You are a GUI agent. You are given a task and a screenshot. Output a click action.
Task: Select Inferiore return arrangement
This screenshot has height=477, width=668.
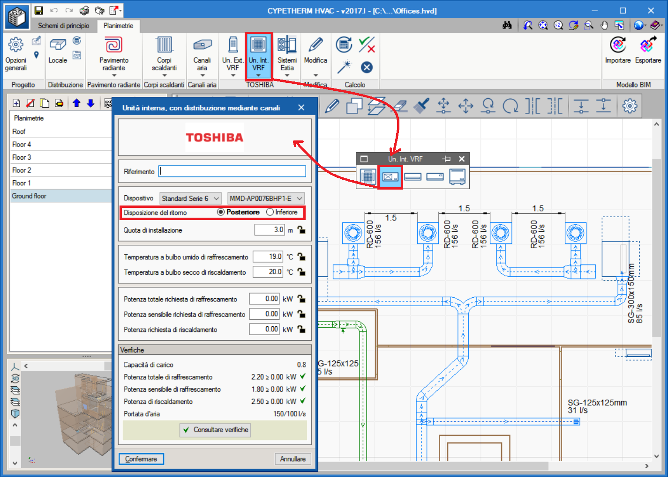(x=282, y=212)
